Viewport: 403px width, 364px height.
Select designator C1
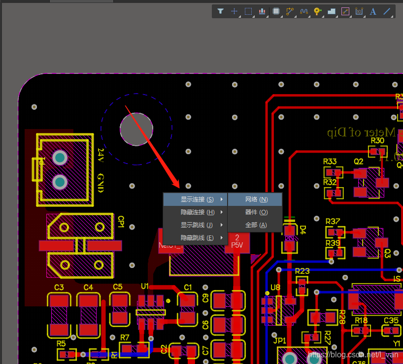[188, 287]
